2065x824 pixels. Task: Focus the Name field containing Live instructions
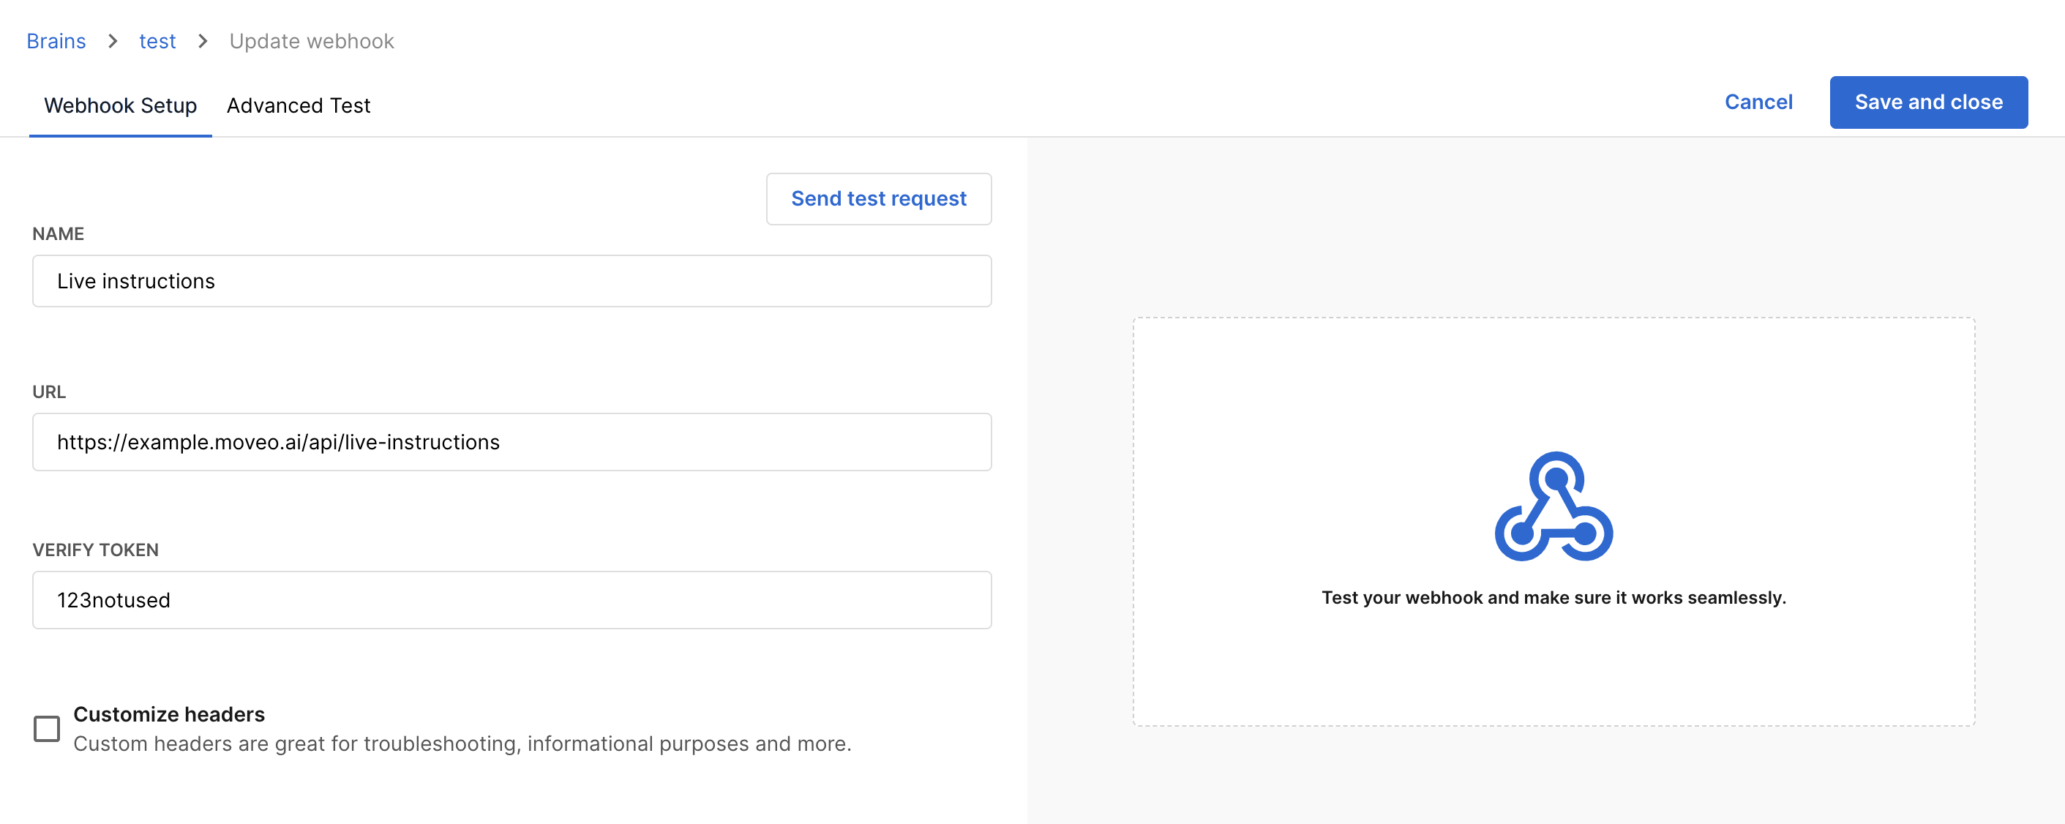pos(511,280)
